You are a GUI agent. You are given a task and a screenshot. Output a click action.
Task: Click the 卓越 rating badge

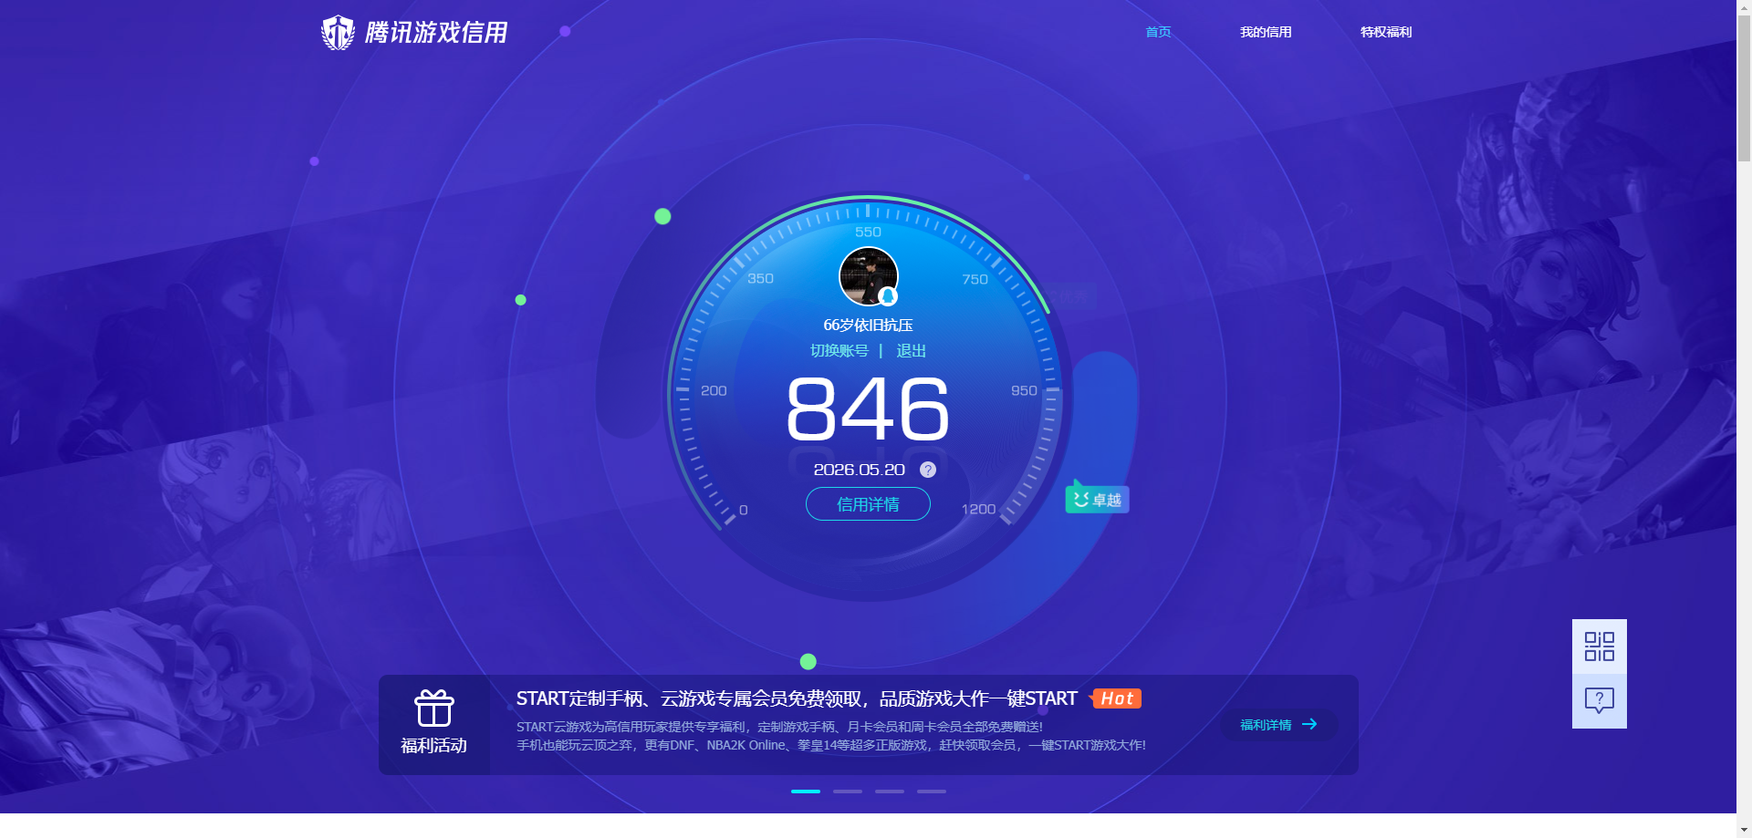pyautogui.click(x=1098, y=500)
